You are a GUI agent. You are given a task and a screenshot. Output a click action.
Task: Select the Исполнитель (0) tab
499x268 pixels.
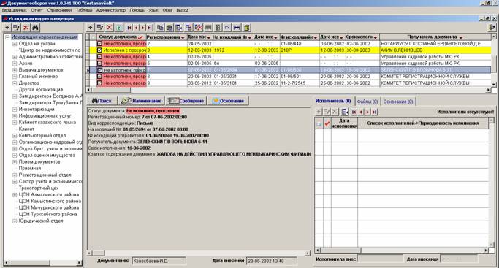(x=333, y=101)
